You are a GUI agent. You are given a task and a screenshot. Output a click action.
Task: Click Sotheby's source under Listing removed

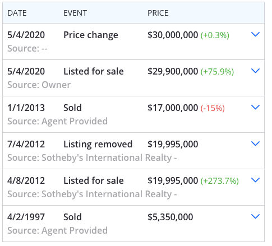[92, 157]
